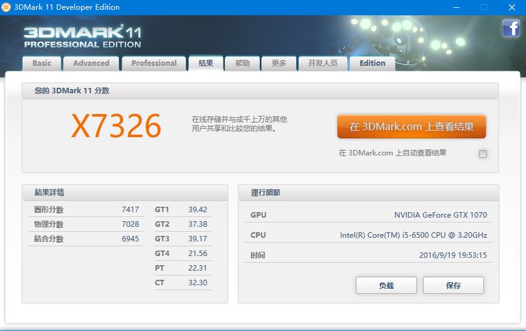Image resolution: width=526 pixels, height=331 pixels.
Task: Select the 物理分数 value 7028
Action: click(130, 224)
